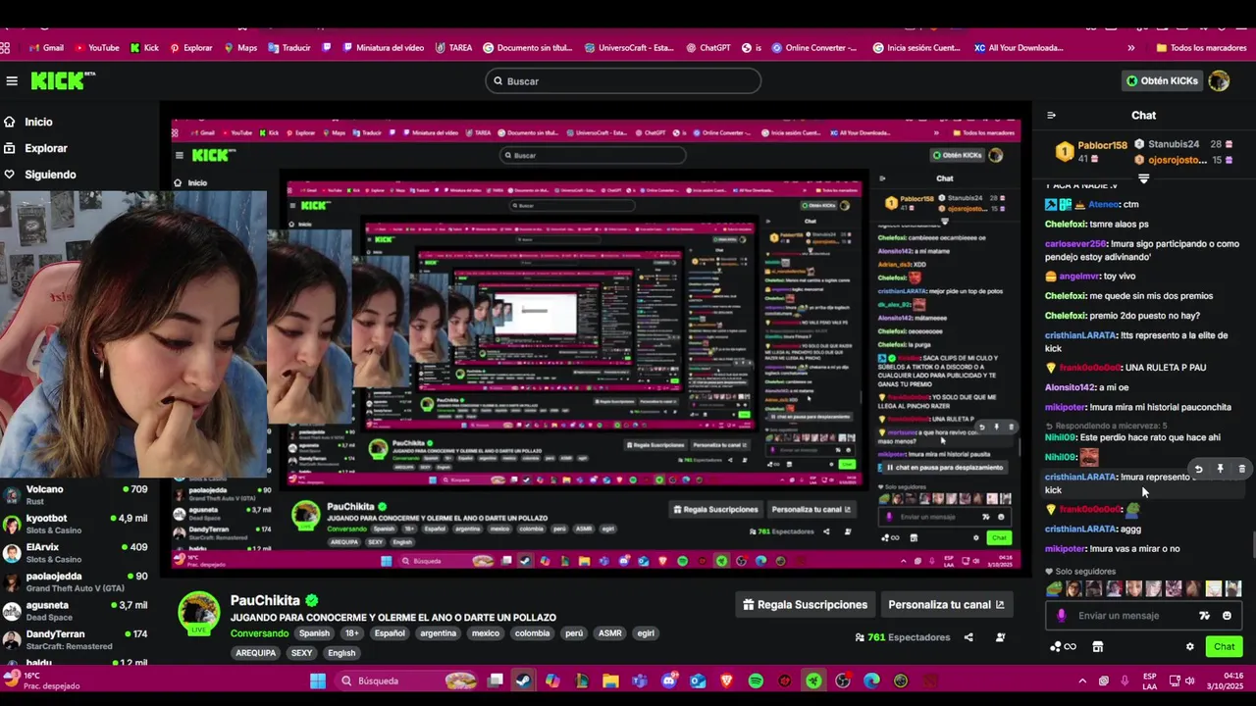Click the PauChikita channel name

click(265, 600)
